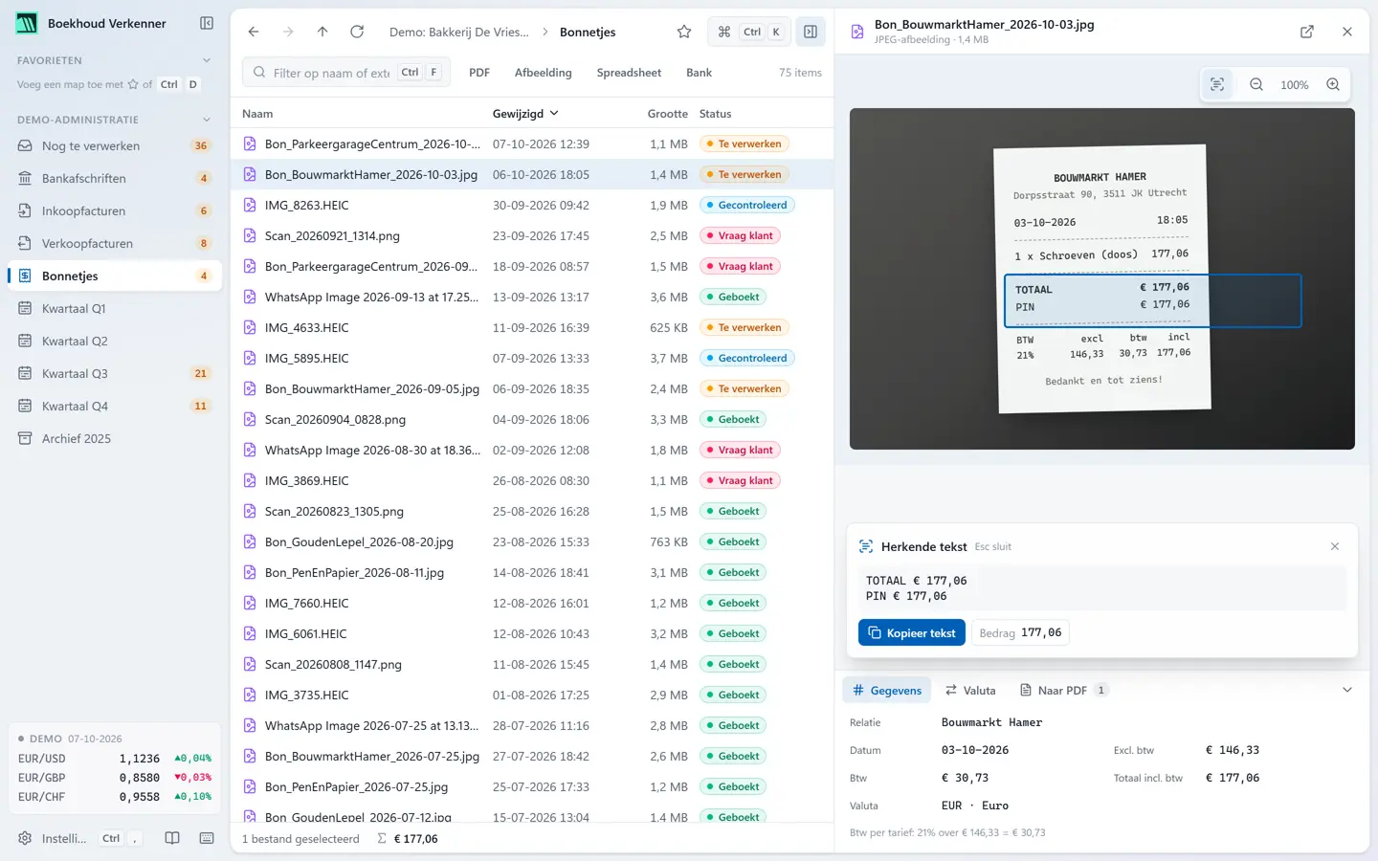
Task: Open the Bankafschriften folder
Action: pyautogui.click(x=115, y=178)
